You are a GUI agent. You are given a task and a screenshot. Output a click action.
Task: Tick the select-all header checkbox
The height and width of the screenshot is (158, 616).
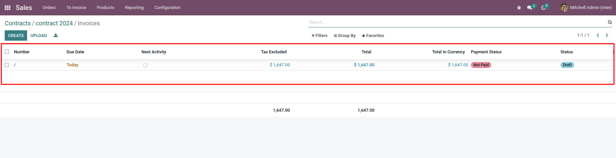(7, 52)
